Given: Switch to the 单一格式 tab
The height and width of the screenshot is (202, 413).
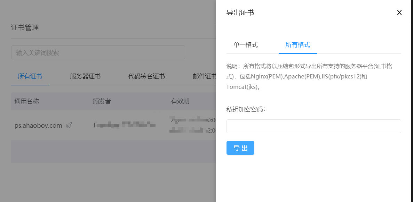Looking at the screenshot, I should 246,45.
